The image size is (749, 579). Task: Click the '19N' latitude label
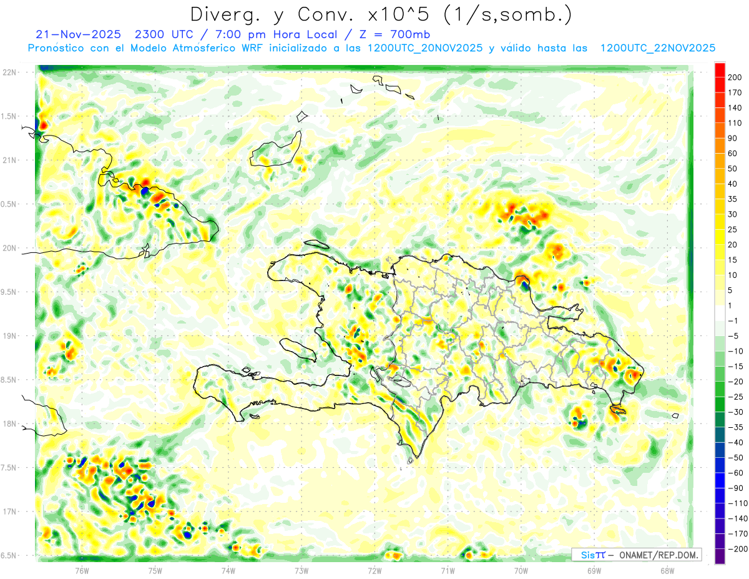[9, 335]
